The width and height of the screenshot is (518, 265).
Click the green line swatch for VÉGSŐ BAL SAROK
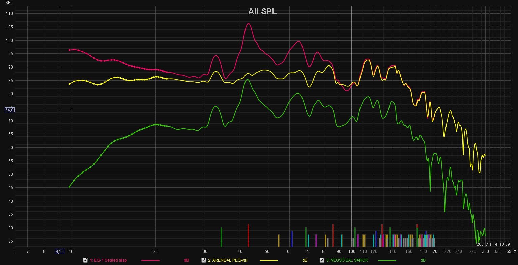pos(387,260)
